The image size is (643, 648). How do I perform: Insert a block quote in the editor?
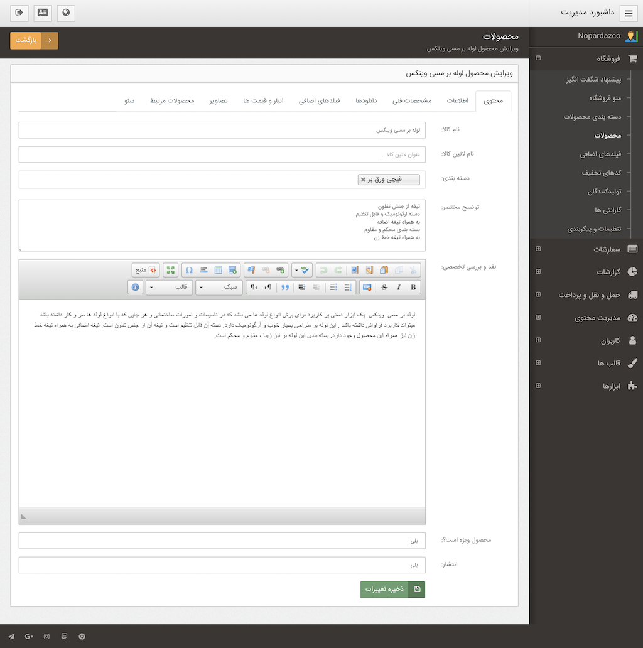286,288
